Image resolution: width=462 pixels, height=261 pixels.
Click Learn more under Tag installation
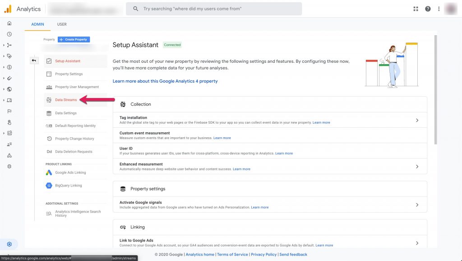click(321, 122)
